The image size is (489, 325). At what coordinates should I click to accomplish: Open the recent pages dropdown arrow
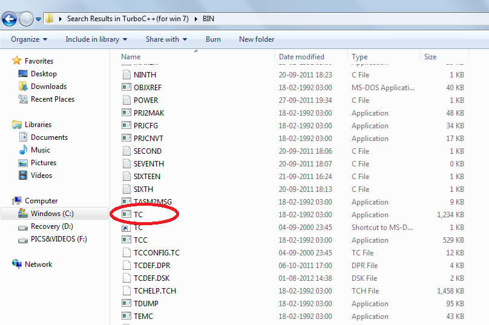point(38,19)
